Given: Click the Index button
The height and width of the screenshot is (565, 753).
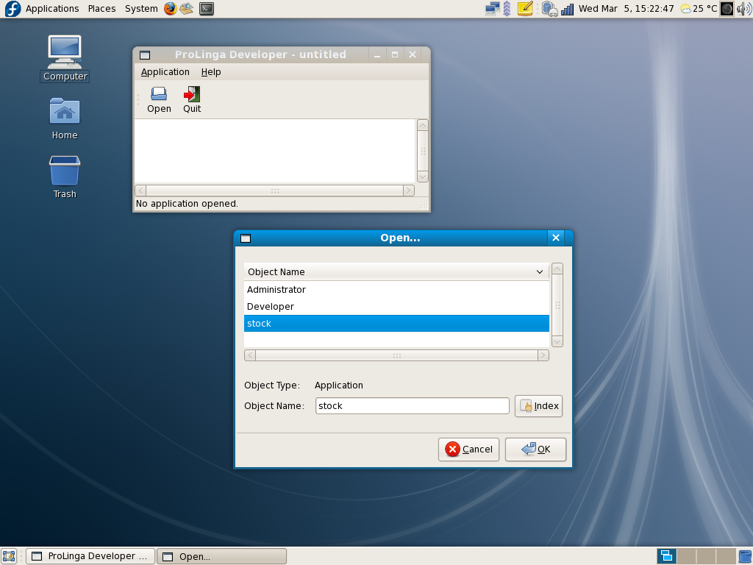Looking at the screenshot, I should coord(538,406).
